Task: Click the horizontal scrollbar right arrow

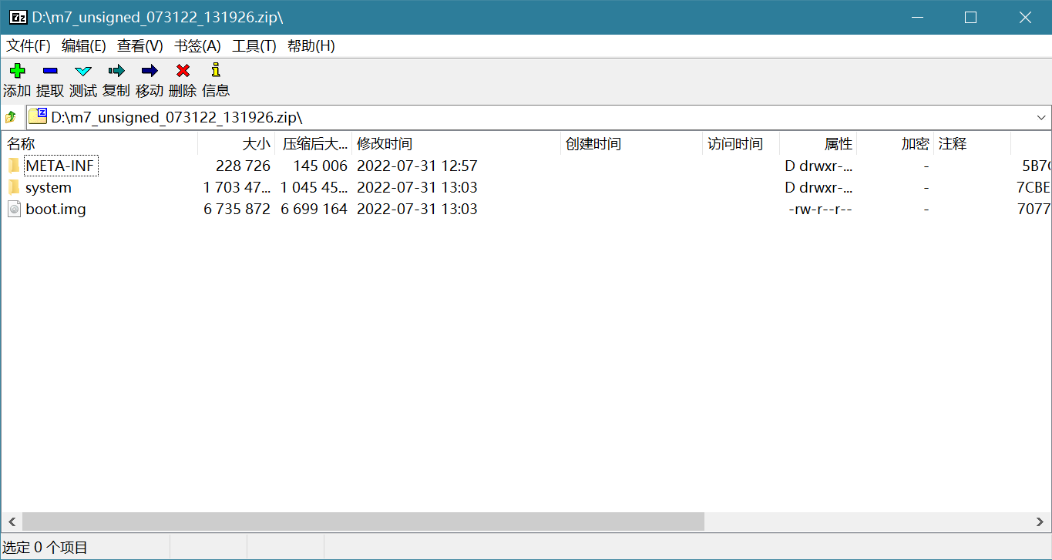Action: pos(1040,521)
